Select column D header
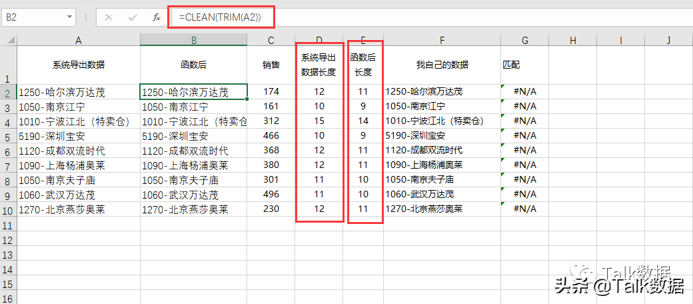Viewport: 693px width, 304px height. click(x=319, y=41)
